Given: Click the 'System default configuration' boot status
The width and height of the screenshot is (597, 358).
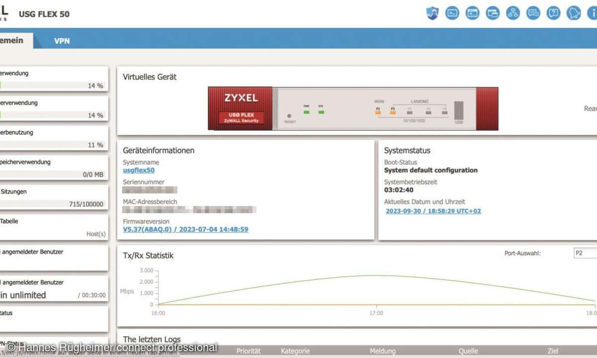Looking at the screenshot, I should coord(431,170).
